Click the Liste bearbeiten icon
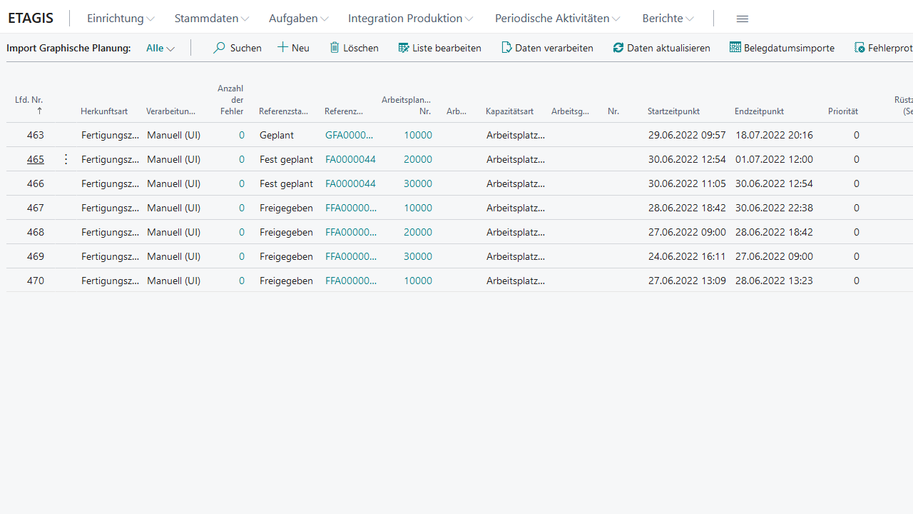913x514 pixels. click(x=404, y=48)
